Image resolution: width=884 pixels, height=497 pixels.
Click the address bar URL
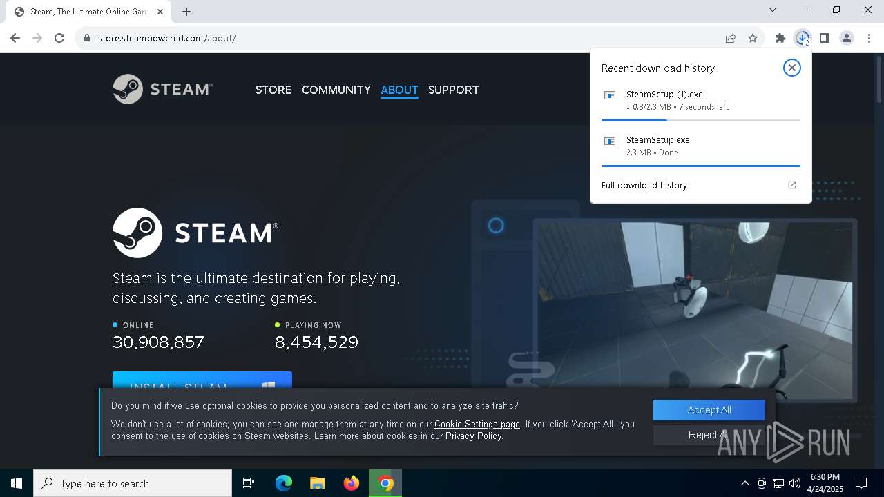(x=167, y=38)
